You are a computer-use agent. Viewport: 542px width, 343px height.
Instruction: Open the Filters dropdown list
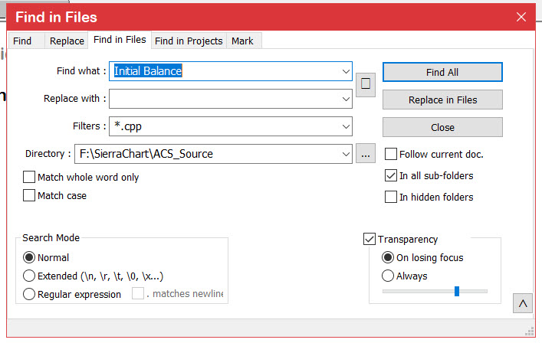click(x=346, y=126)
